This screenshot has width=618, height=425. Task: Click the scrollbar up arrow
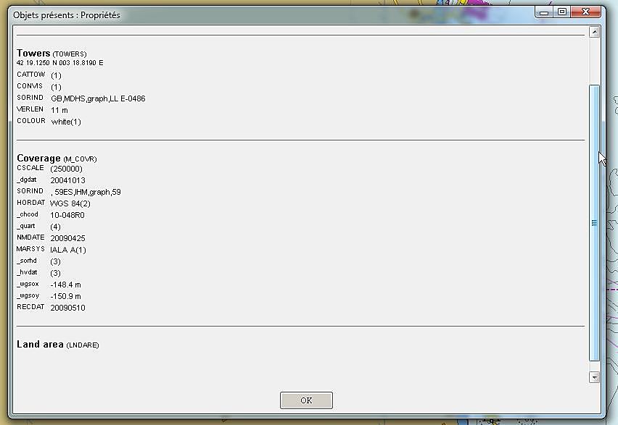tap(594, 32)
